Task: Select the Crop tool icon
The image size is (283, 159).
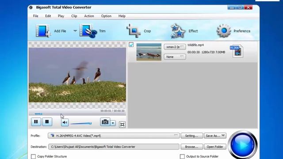Action: (134, 31)
